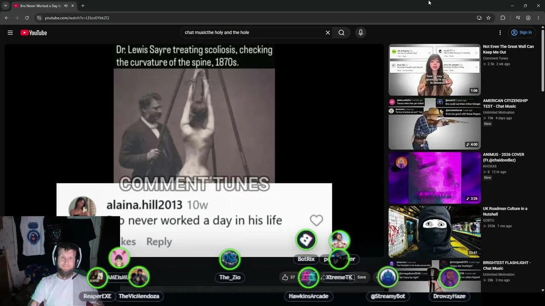Image resolution: width=545 pixels, height=306 pixels.
Task: Click The_Zio avatar bubble
Action: (230, 259)
